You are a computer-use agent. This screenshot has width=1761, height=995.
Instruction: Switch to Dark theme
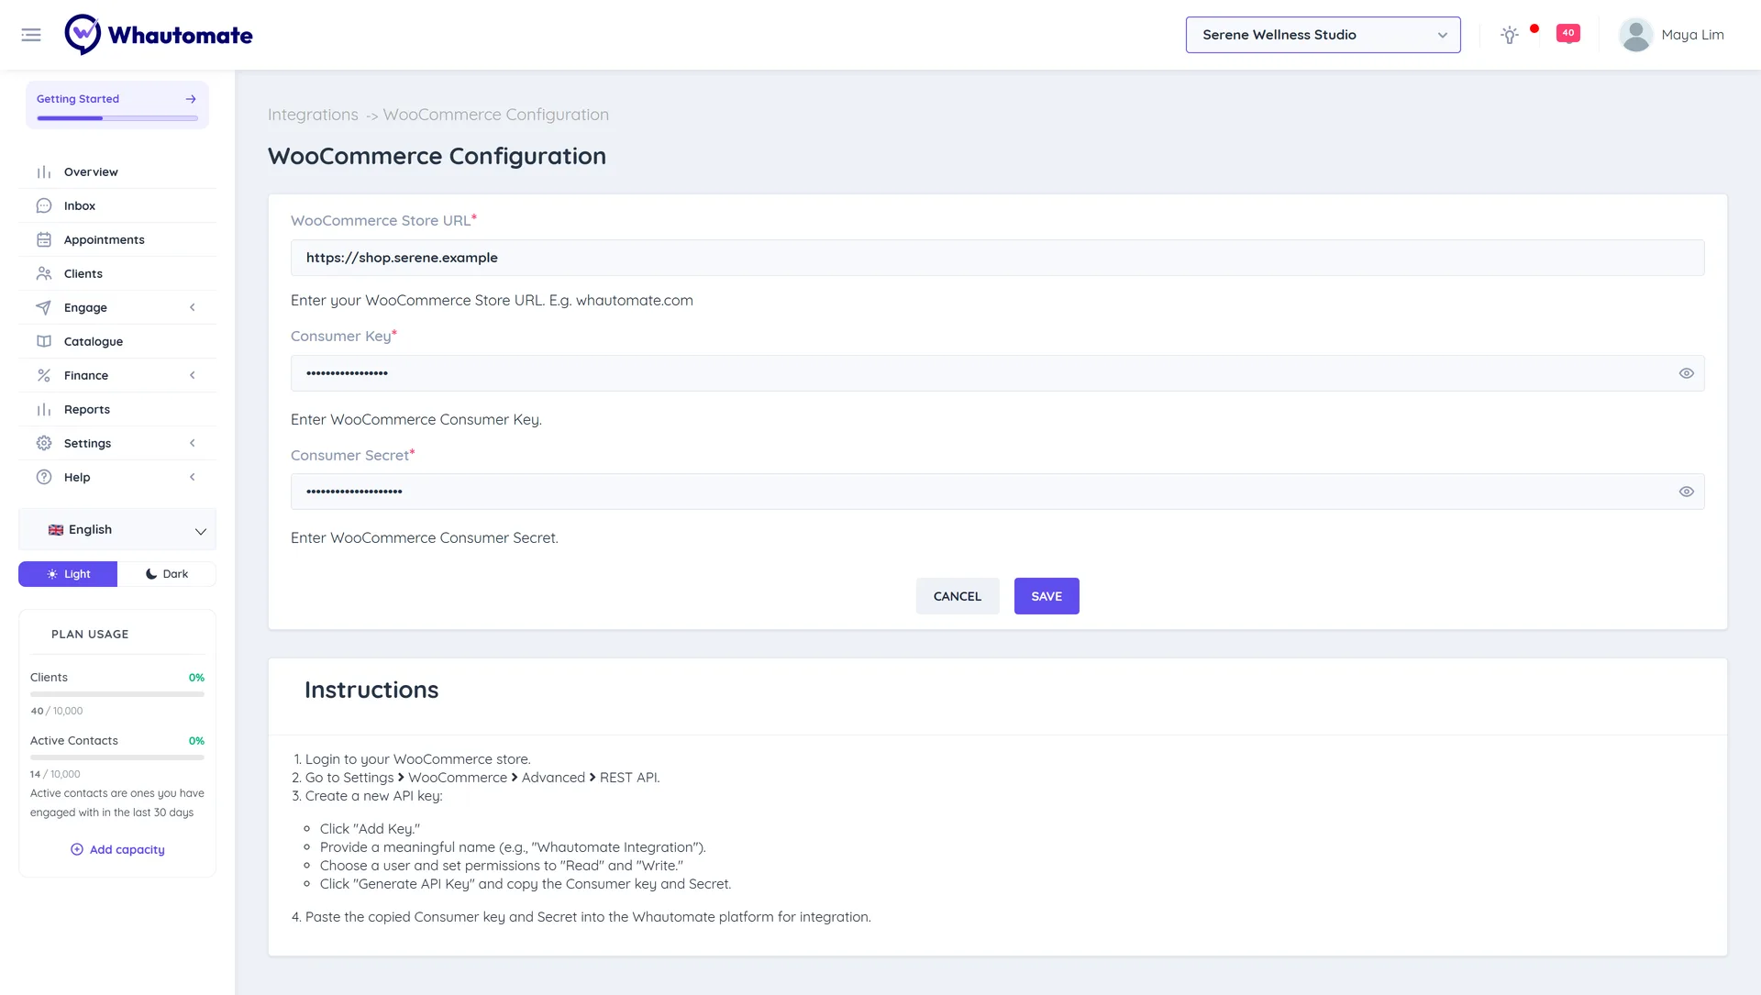click(167, 574)
